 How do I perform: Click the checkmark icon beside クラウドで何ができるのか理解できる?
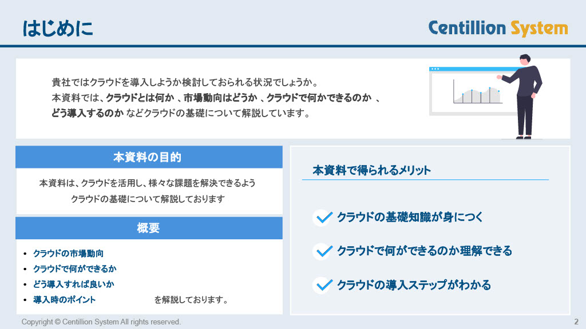(323, 251)
